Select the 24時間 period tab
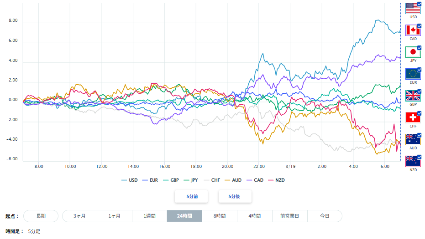The width and height of the screenshot is (425, 239). click(x=184, y=216)
